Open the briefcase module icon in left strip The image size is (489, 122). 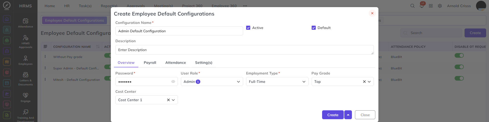pyautogui.click(x=7, y=51)
